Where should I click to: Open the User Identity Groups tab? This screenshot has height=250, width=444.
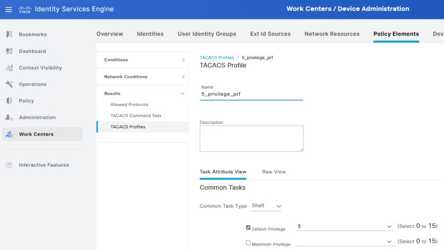pos(206,34)
